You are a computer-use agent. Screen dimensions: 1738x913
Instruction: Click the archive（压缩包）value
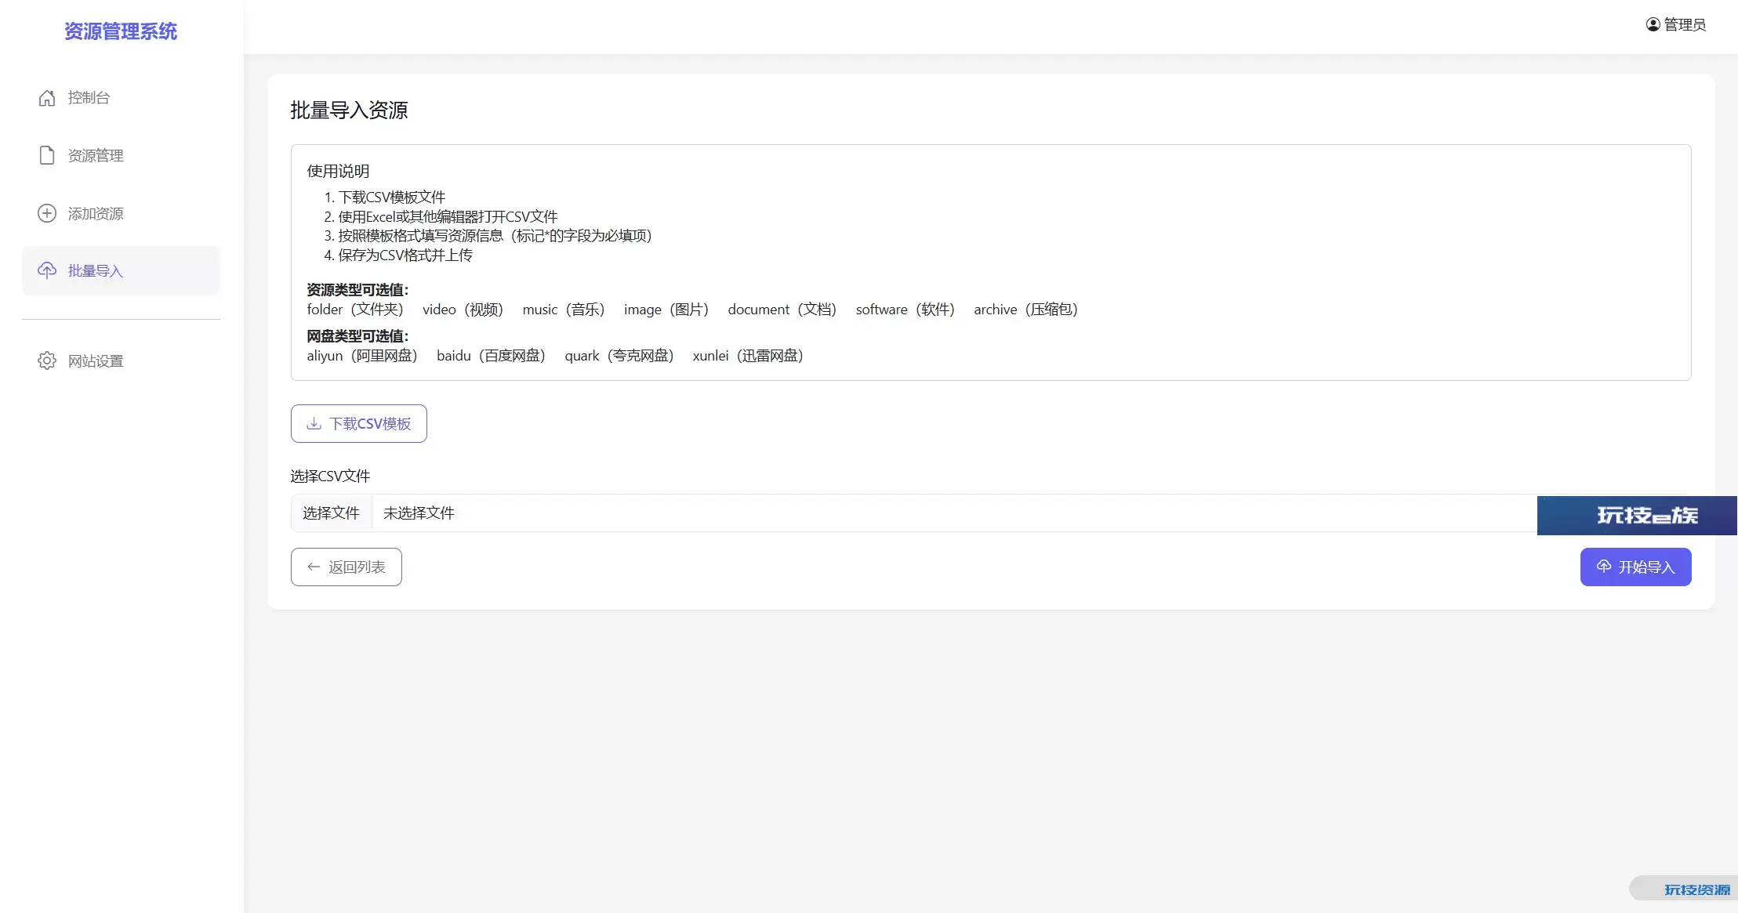pos(1026,310)
